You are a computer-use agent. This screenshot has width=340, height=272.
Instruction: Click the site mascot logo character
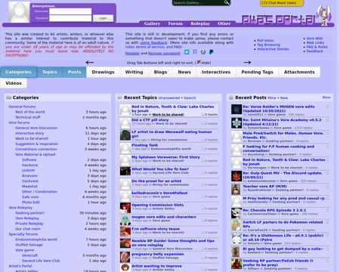(x=324, y=15)
